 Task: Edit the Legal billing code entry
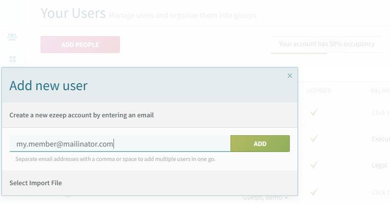[x=379, y=165]
